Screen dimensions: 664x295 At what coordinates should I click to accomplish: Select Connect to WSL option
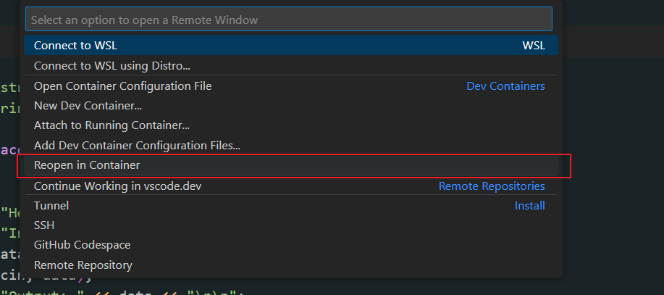[75, 46]
